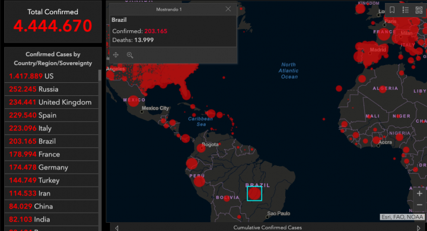This screenshot has height=231, width=427.
Task: Select Turkey in the country list
Action: [52, 181]
